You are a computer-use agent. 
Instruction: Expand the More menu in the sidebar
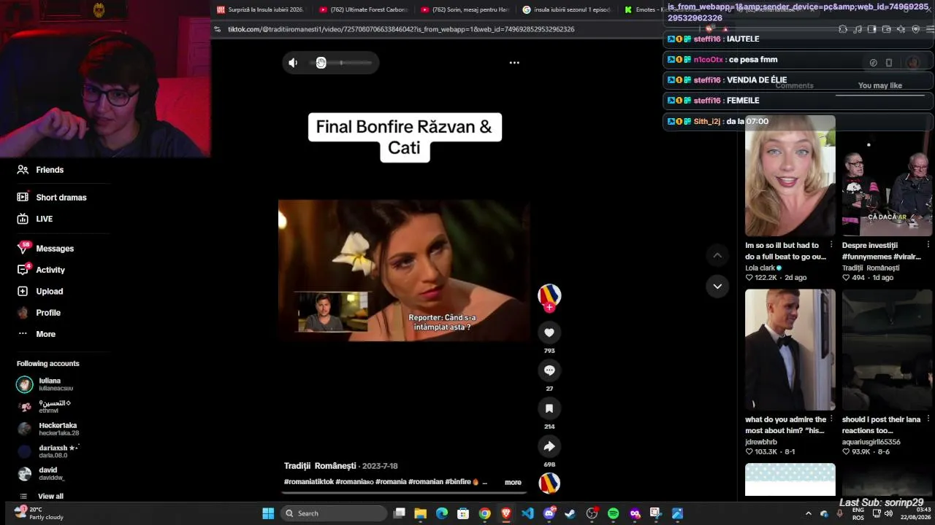pos(37,334)
